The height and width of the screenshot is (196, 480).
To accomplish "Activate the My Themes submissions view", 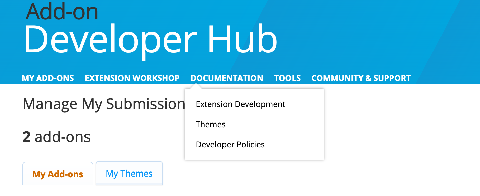I will coord(129,173).
